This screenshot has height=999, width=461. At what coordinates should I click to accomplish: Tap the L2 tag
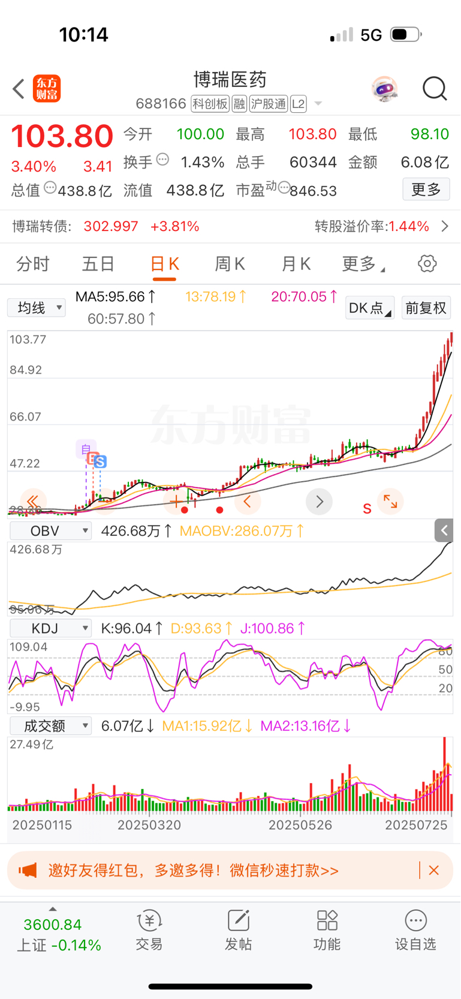299,104
